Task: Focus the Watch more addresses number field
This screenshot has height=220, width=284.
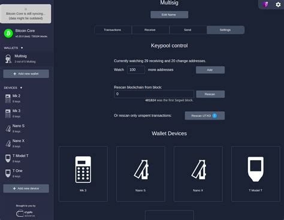Action: pos(136,70)
